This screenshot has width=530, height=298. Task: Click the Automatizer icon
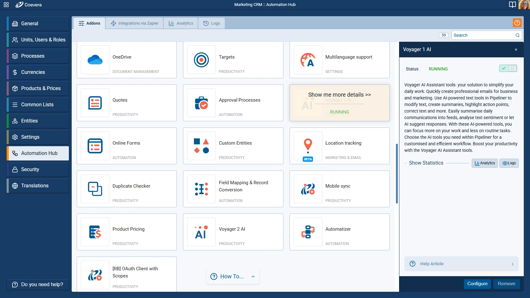[x=308, y=232]
